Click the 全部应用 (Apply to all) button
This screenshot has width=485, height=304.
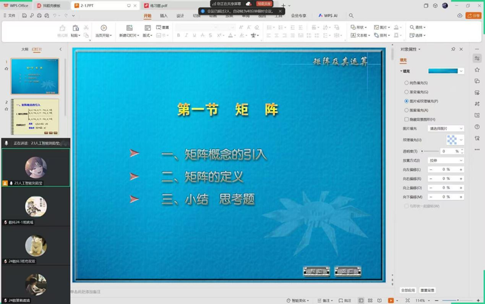(408, 291)
